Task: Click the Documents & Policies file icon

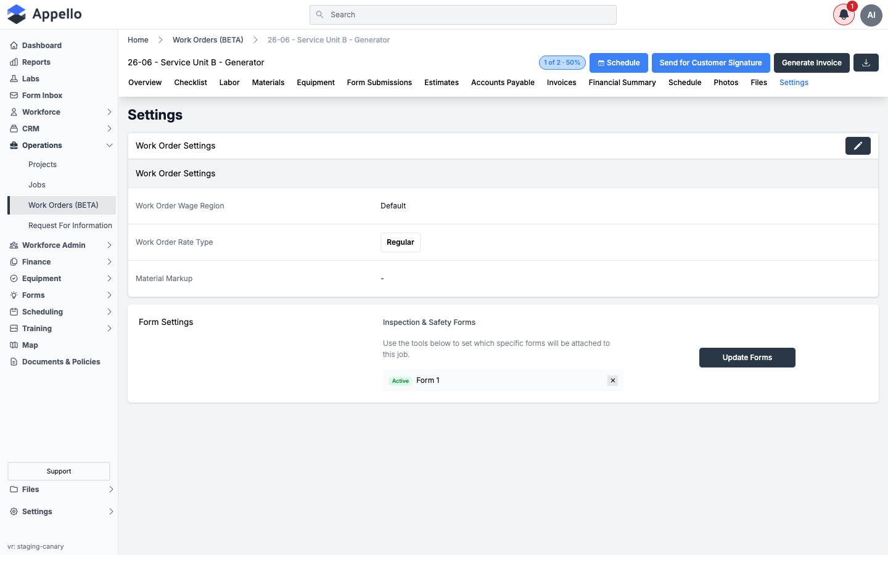Action: coord(14,362)
